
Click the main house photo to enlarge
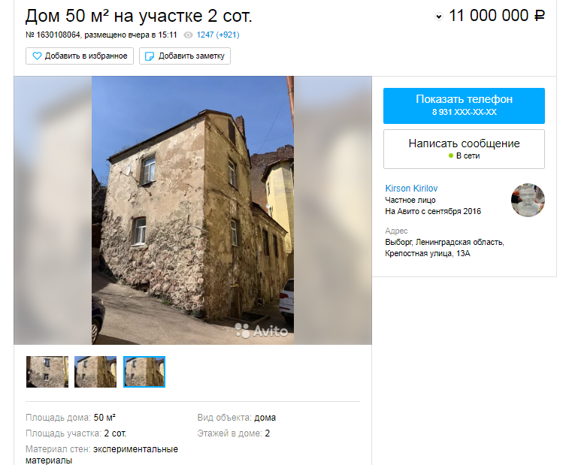[192, 210]
